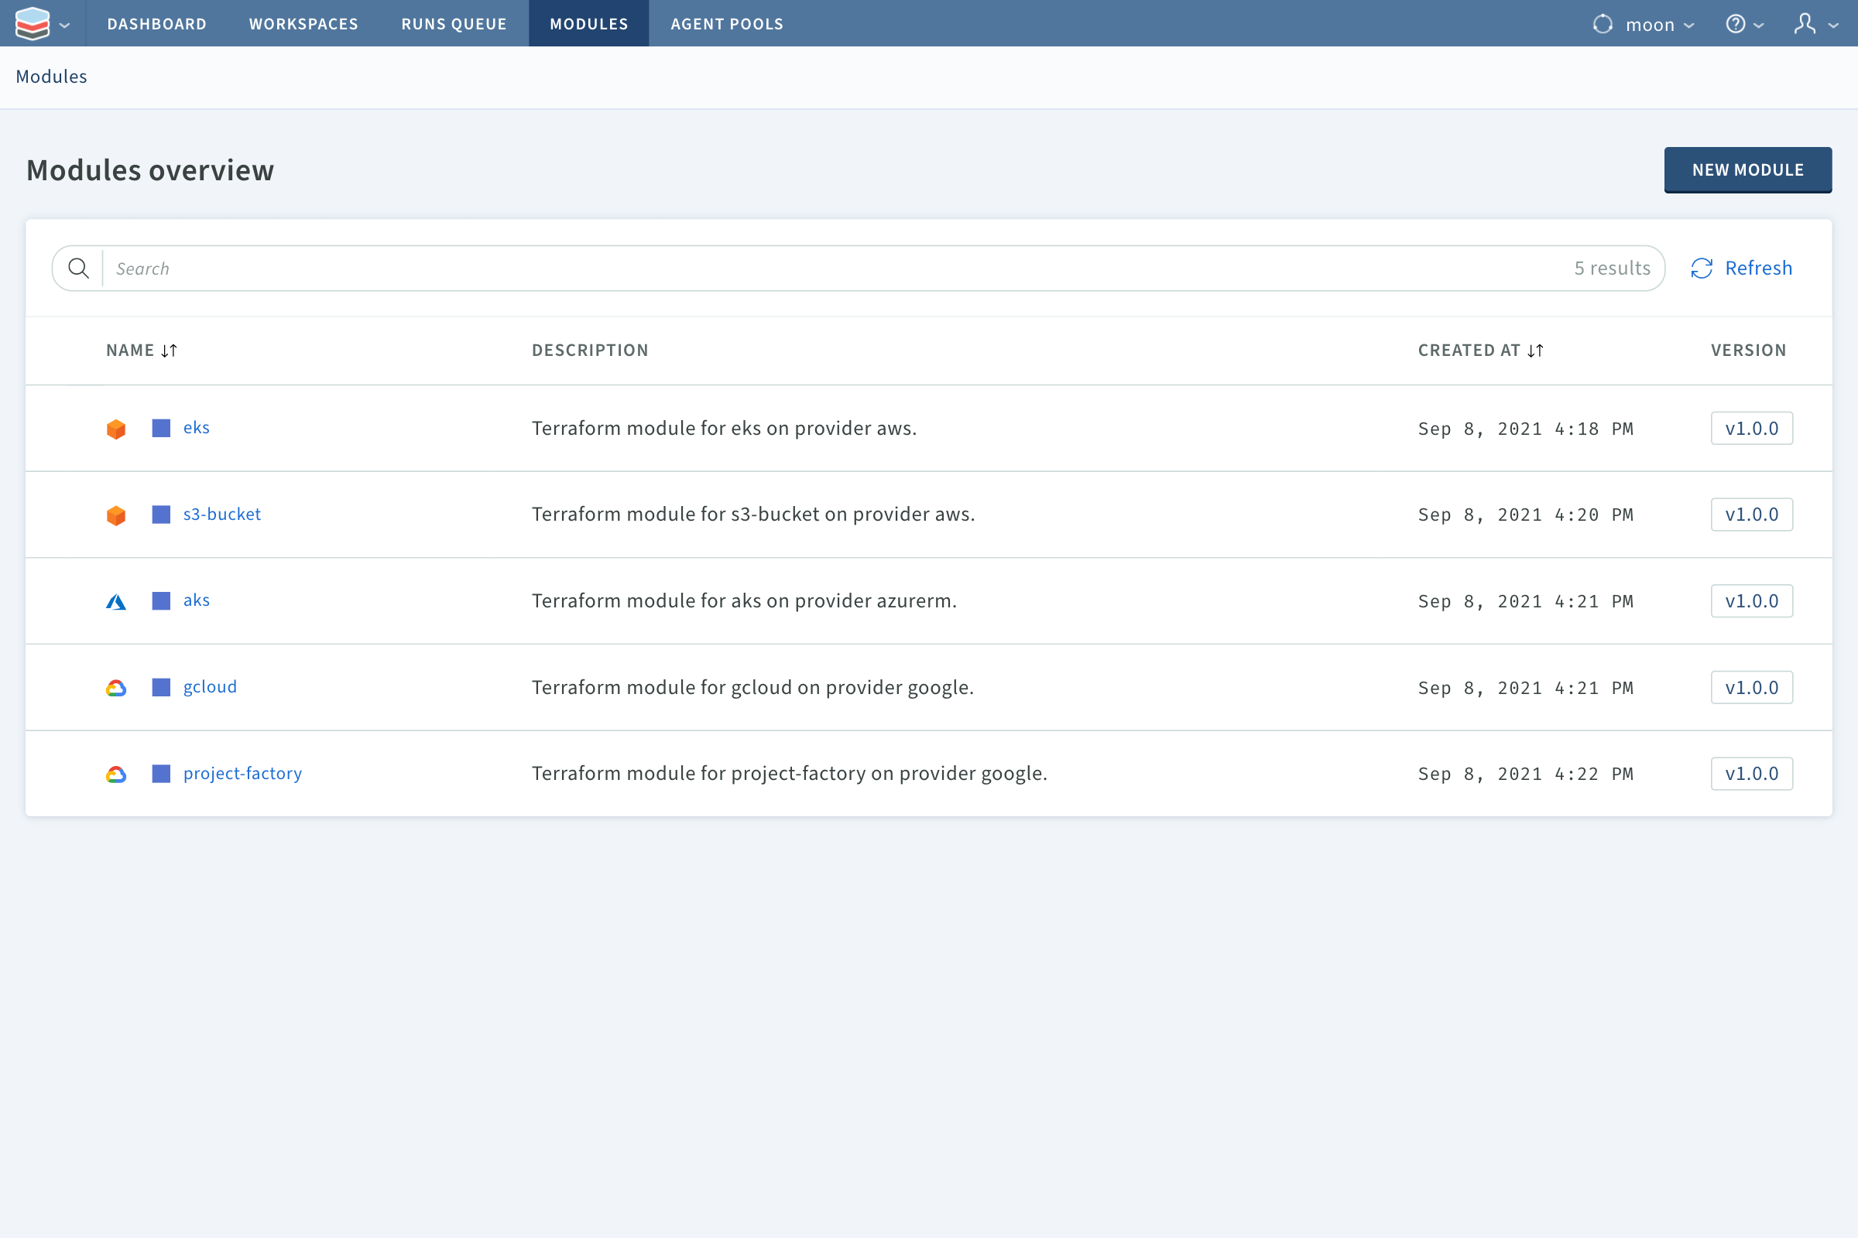1858x1238 pixels.
Task: Open help via the question mark icon
Action: click(1736, 24)
